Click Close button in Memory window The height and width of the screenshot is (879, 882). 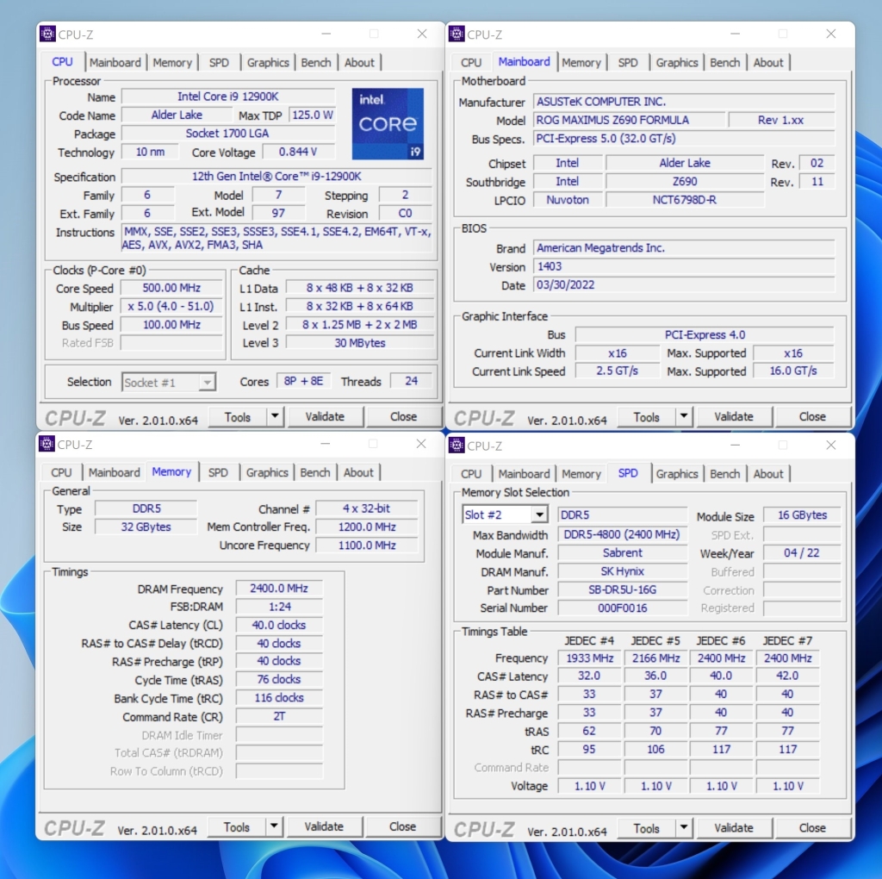pyautogui.click(x=402, y=826)
